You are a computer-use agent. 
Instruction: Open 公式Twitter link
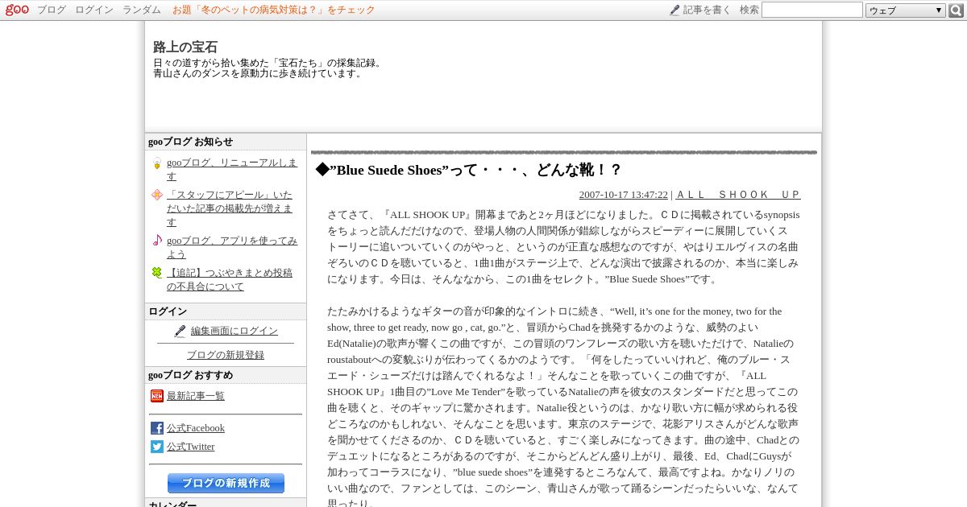191,447
